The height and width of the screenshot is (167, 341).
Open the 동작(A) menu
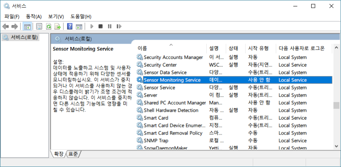[x=34, y=17]
